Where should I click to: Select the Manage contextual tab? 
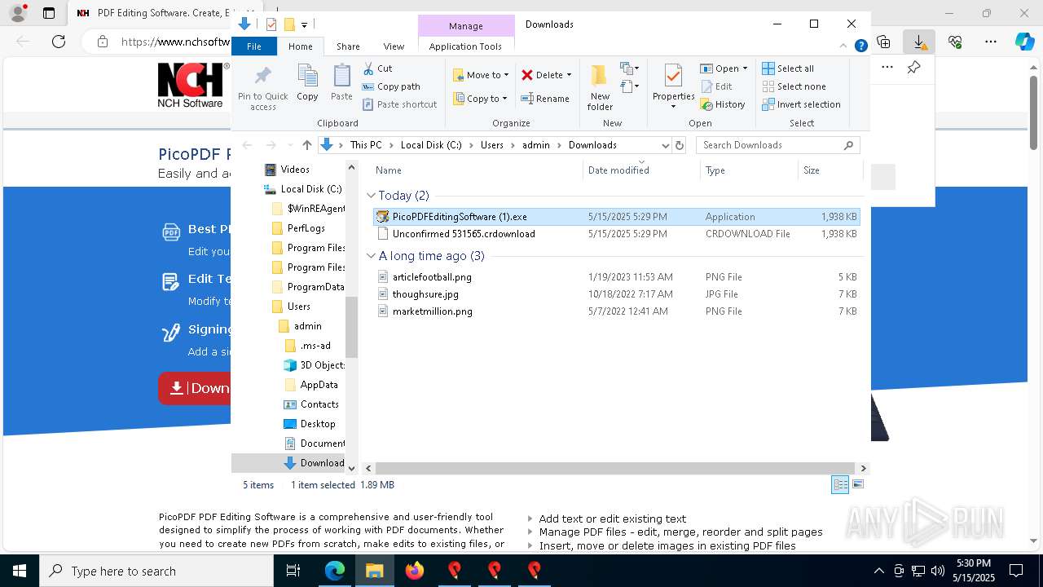pyautogui.click(x=466, y=25)
